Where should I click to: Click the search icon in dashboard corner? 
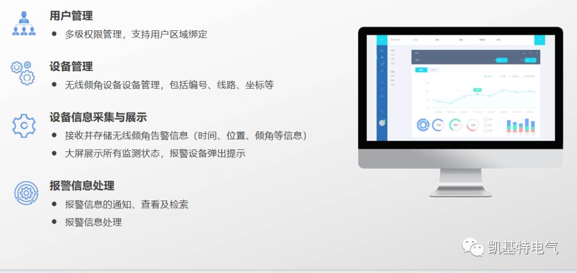pos(382,39)
